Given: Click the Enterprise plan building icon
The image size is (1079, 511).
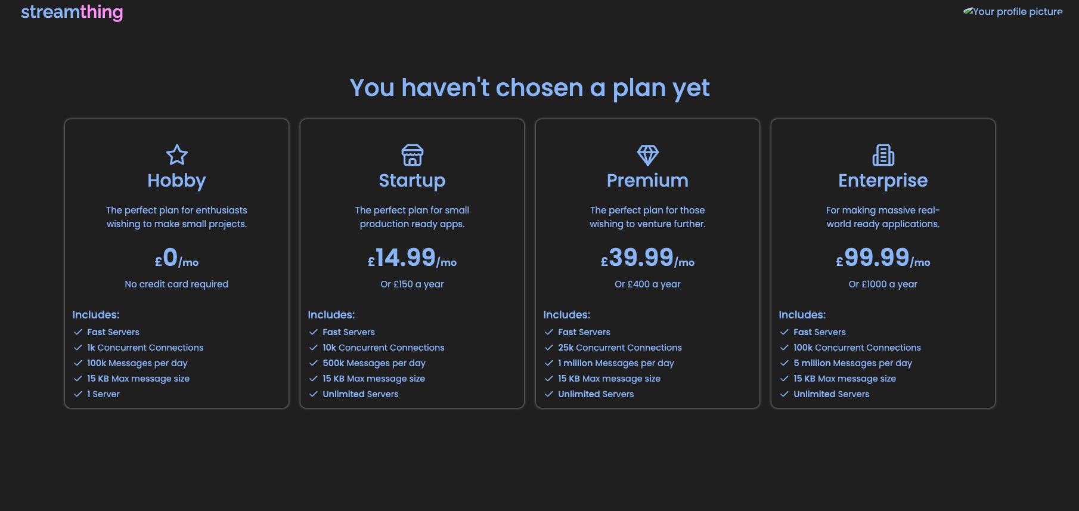Looking at the screenshot, I should (x=883, y=155).
